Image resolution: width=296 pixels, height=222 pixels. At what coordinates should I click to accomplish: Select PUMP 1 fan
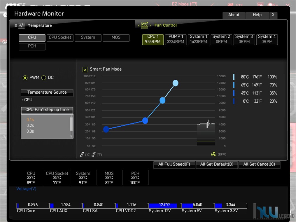click(176, 39)
